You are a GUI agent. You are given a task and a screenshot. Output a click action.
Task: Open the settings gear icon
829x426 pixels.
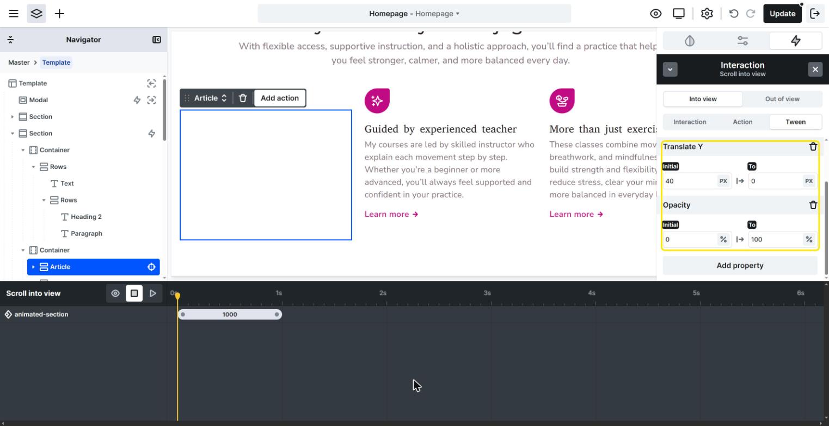click(x=707, y=14)
